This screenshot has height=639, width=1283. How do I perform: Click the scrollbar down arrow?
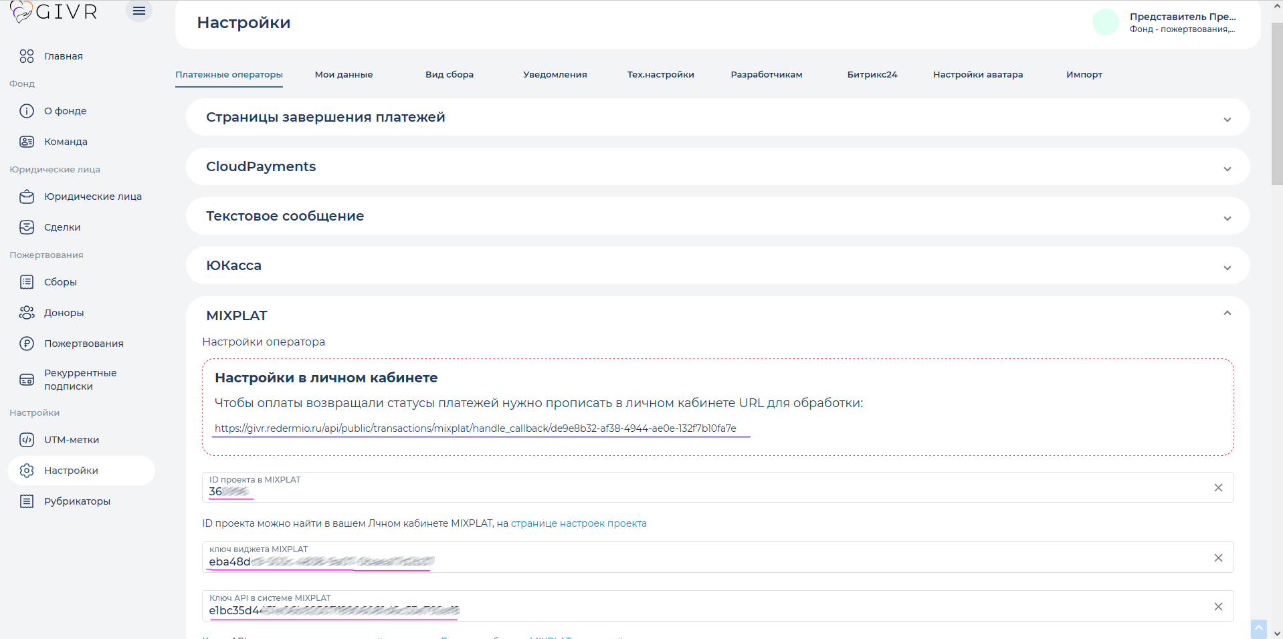1277,634
